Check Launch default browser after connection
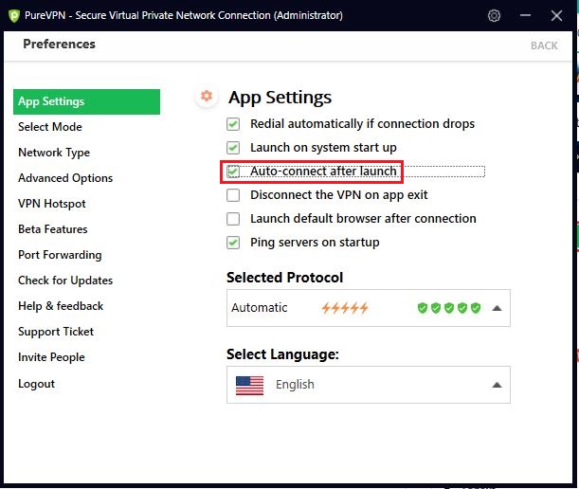Screen dimensions: 579x489 233,219
